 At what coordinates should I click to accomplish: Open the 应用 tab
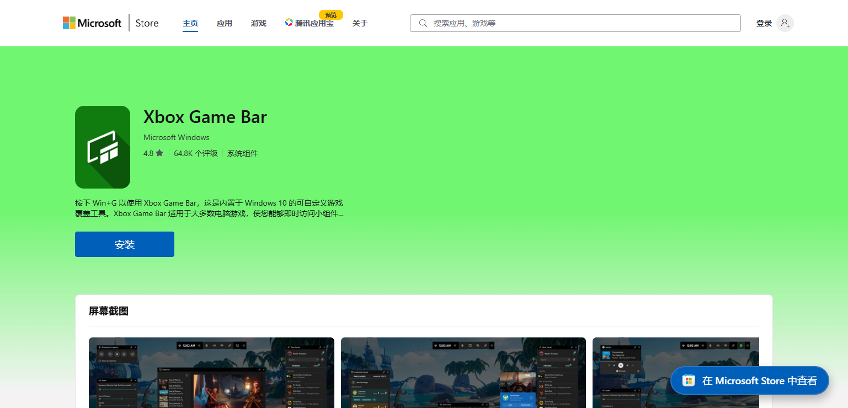[225, 23]
